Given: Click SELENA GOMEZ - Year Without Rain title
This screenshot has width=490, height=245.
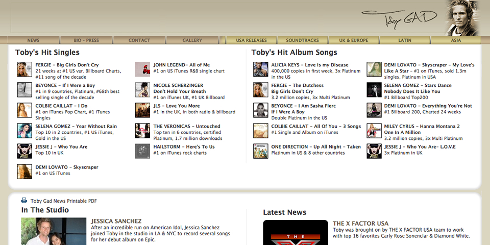Looking at the screenshot, I should [76, 126].
